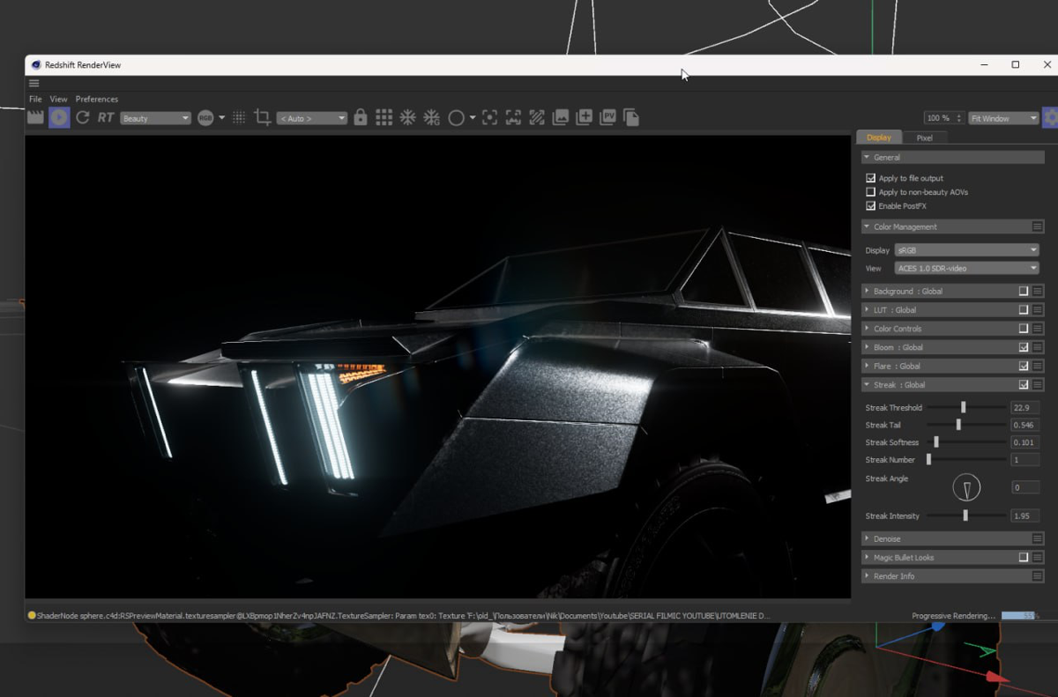Click the lock camera icon
Viewport: 1058px width, 697px height.
pyautogui.click(x=360, y=117)
